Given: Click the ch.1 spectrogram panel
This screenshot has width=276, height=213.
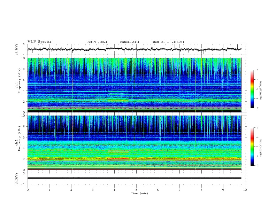Looking at the screenshot, I should point(135,85).
